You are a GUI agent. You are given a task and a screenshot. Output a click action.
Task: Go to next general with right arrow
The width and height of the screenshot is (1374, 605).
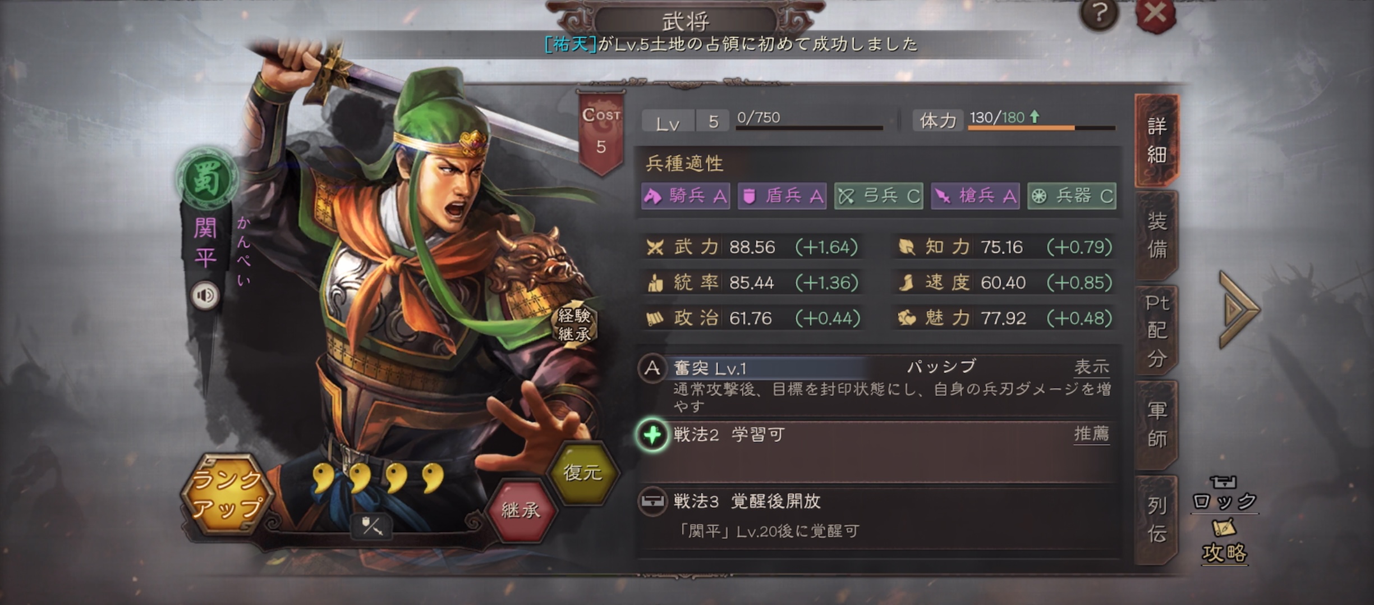point(1239,309)
